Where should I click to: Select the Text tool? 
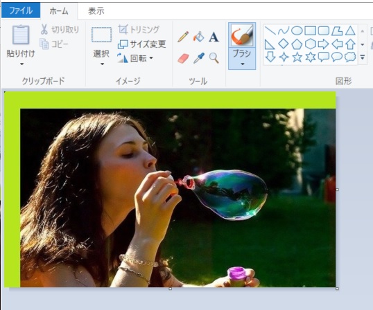pyautogui.click(x=214, y=37)
